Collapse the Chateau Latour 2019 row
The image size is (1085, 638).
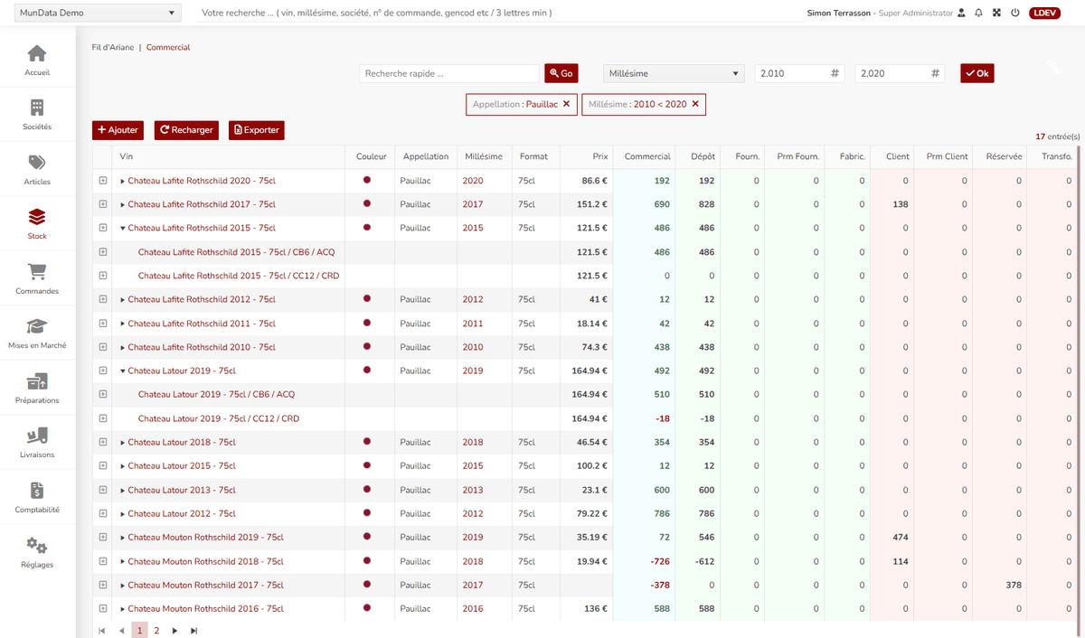coord(123,371)
